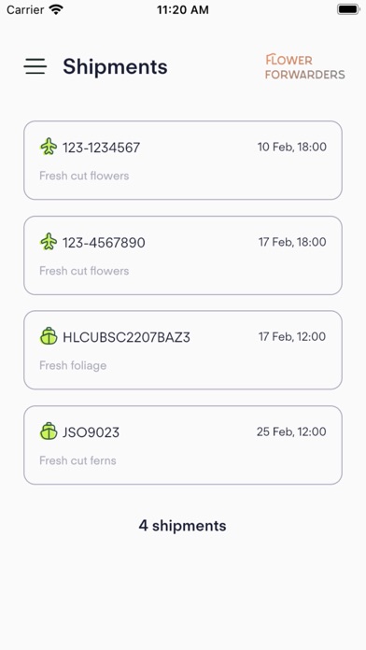The image size is (366, 650).
Task: Tap the battery indicator icon
Action: click(x=347, y=9)
